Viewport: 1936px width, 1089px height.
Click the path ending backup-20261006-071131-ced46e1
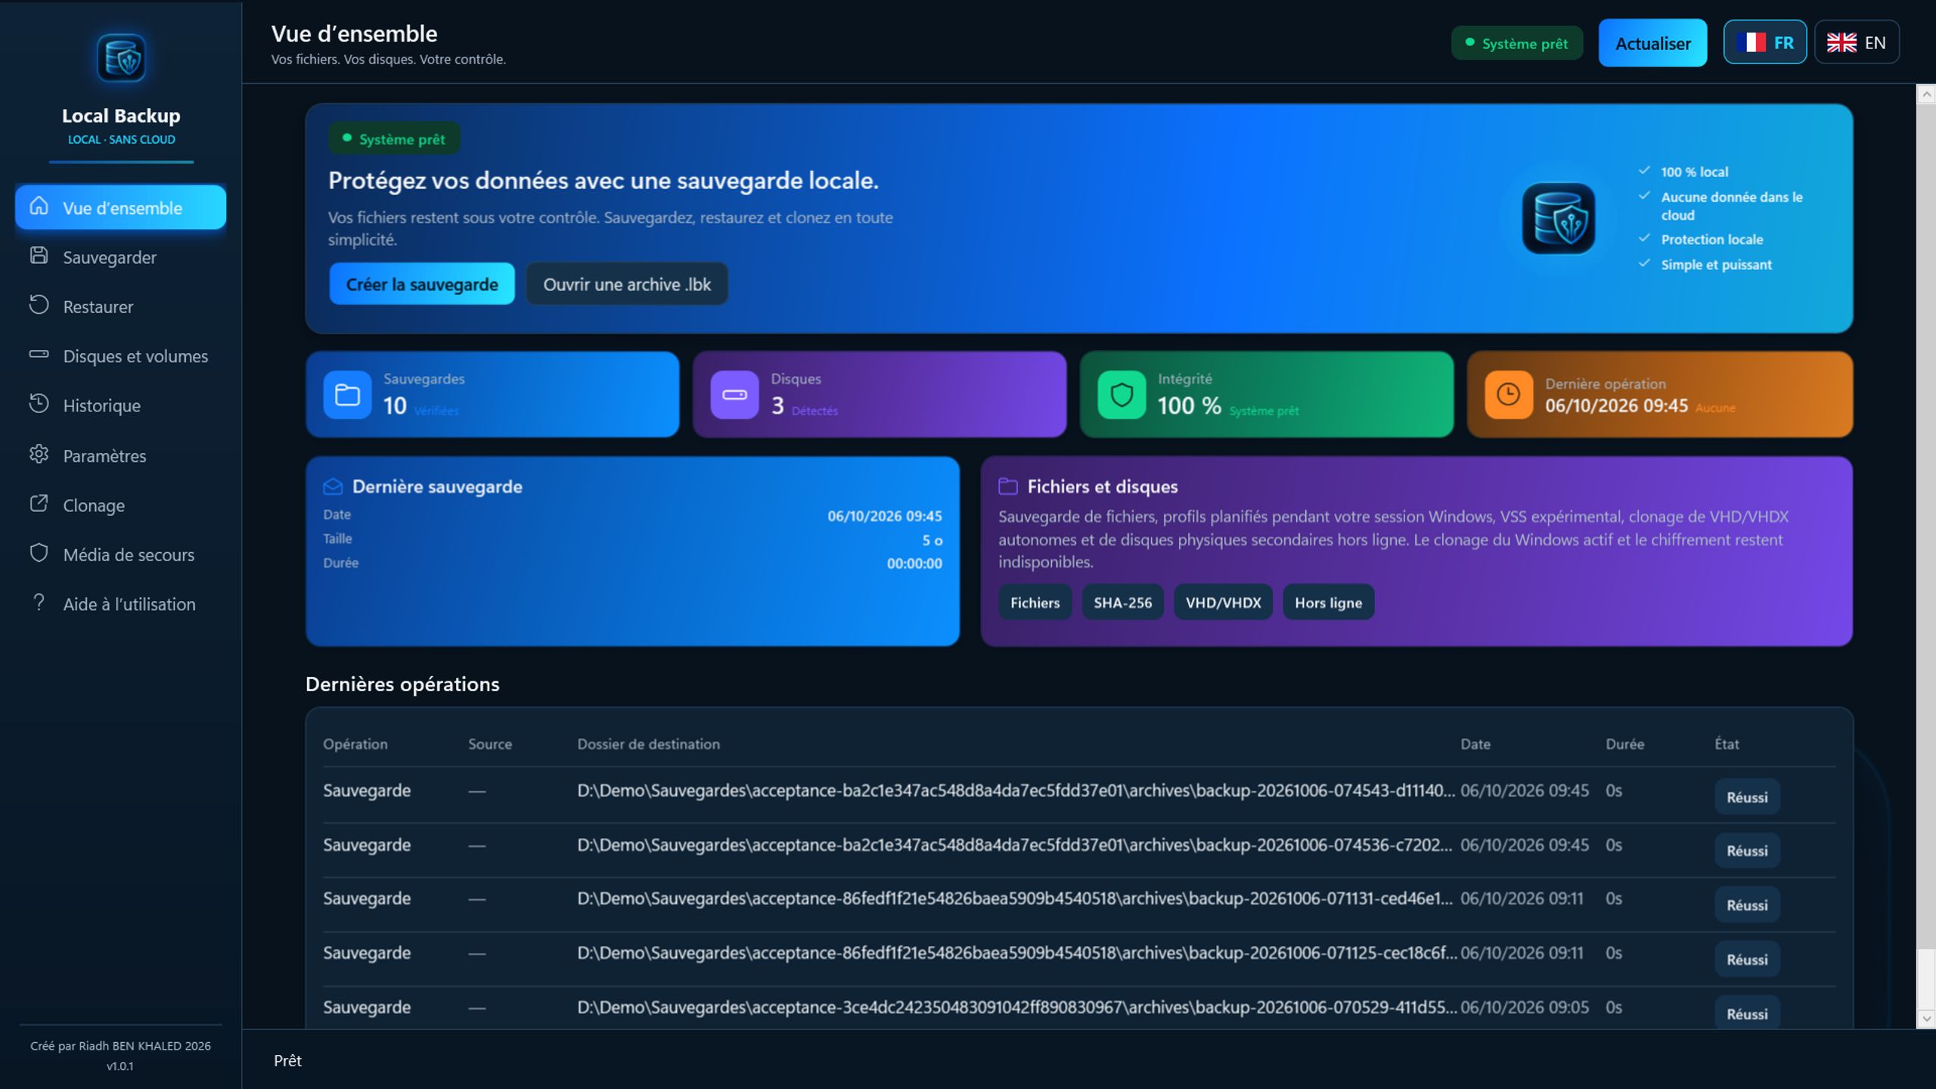coord(1015,898)
